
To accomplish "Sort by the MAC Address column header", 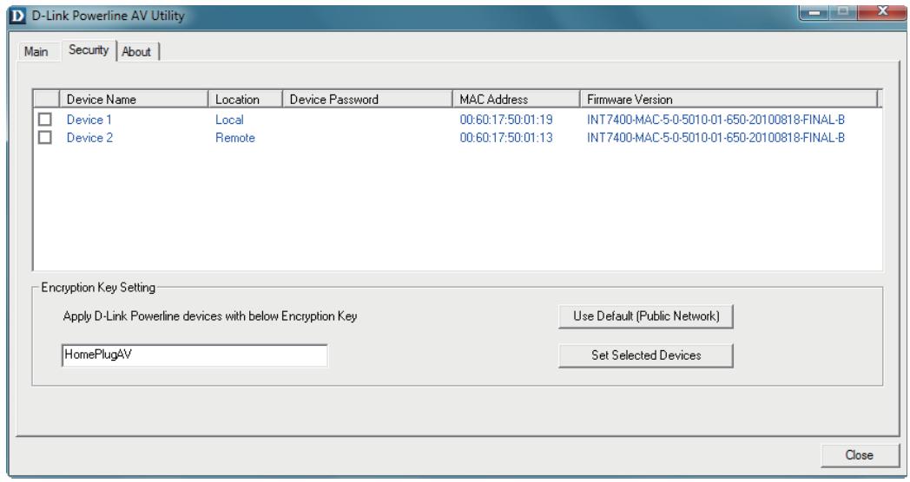I will [x=516, y=99].
